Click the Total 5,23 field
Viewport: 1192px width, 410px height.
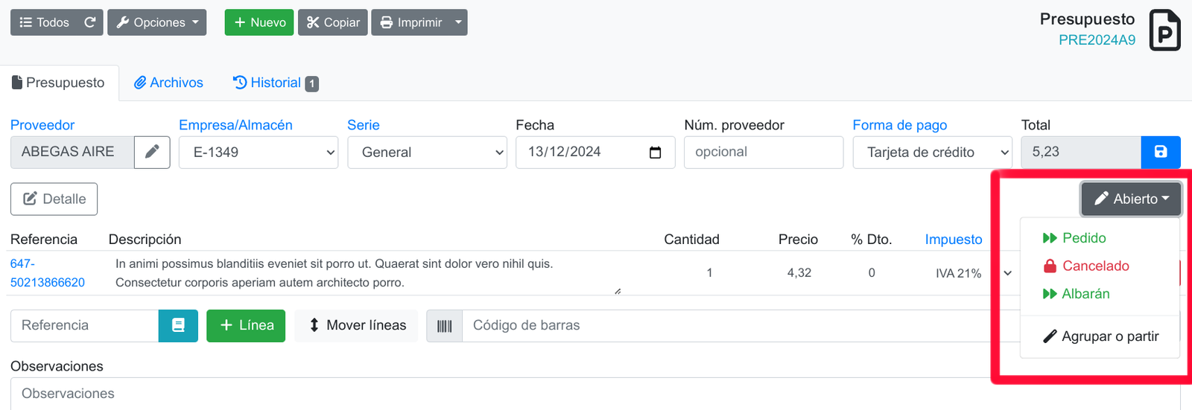(x=1081, y=152)
